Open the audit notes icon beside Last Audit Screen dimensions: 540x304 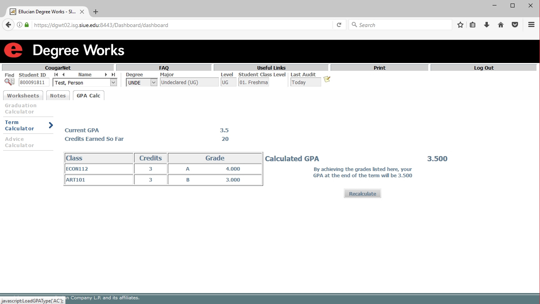[x=327, y=79]
